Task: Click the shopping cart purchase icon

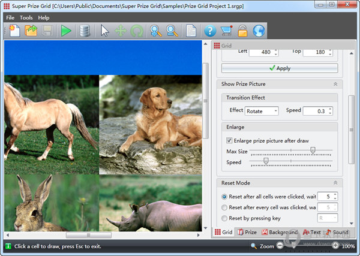Action: (226, 31)
